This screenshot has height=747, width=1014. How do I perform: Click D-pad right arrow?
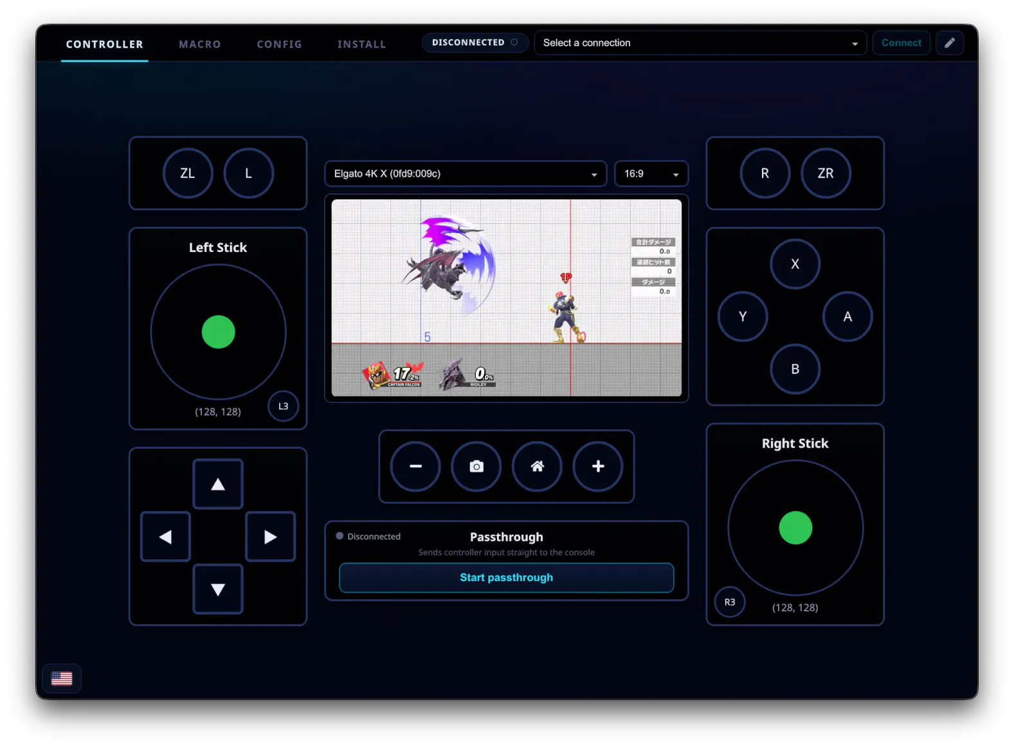click(271, 537)
